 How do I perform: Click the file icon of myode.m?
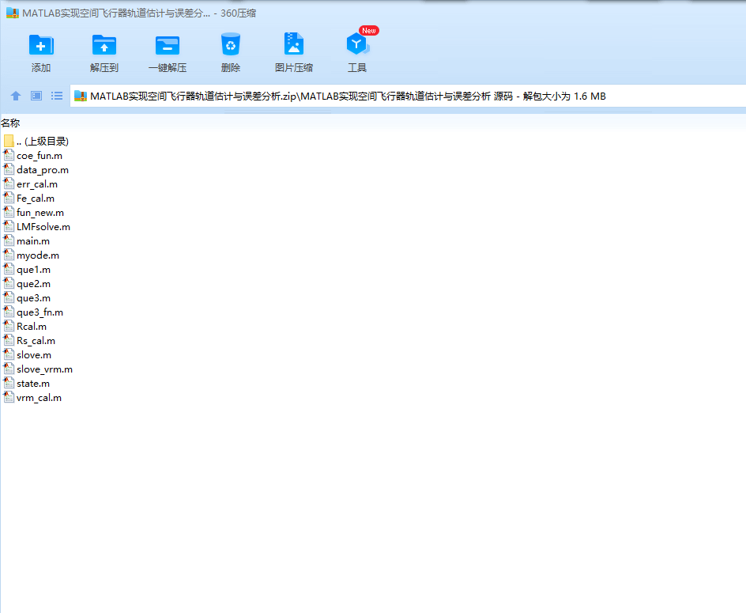pos(9,255)
